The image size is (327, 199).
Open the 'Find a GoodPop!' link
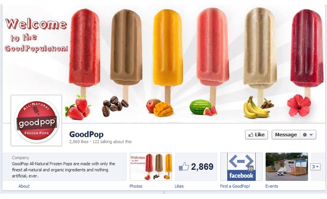(235, 186)
